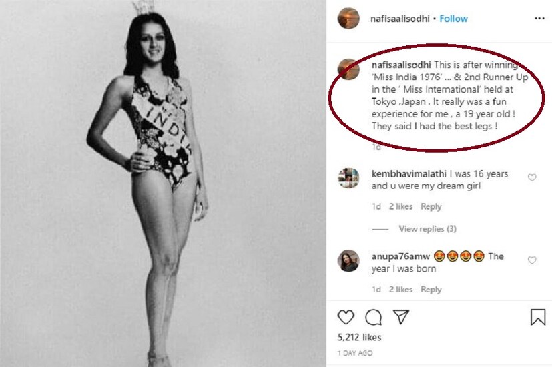The width and height of the screenshot is (552, 367).
Task: Open kembhavimalathi's profile avatar
Action: point(349,179)
